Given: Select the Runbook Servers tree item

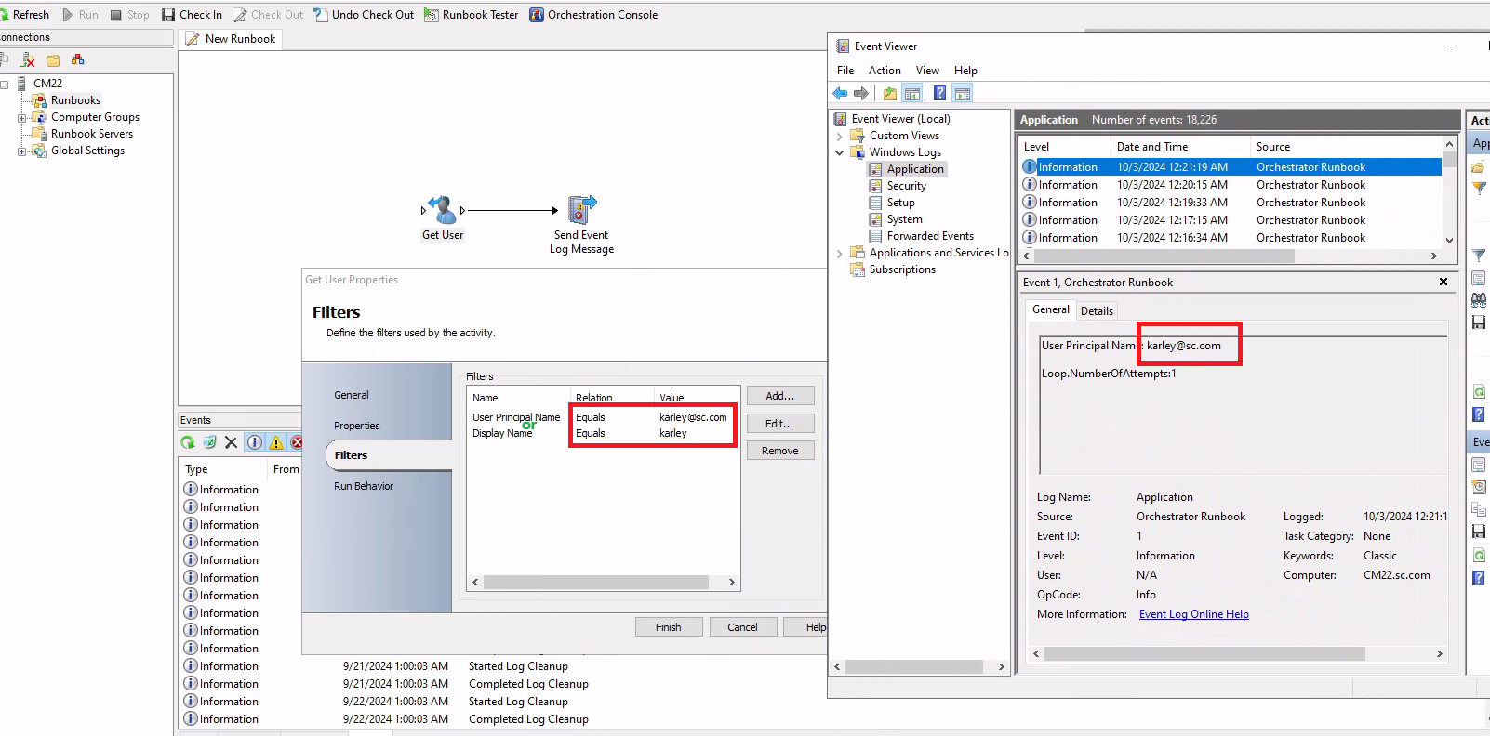Looking at the screenshot, I should point(92,134).
